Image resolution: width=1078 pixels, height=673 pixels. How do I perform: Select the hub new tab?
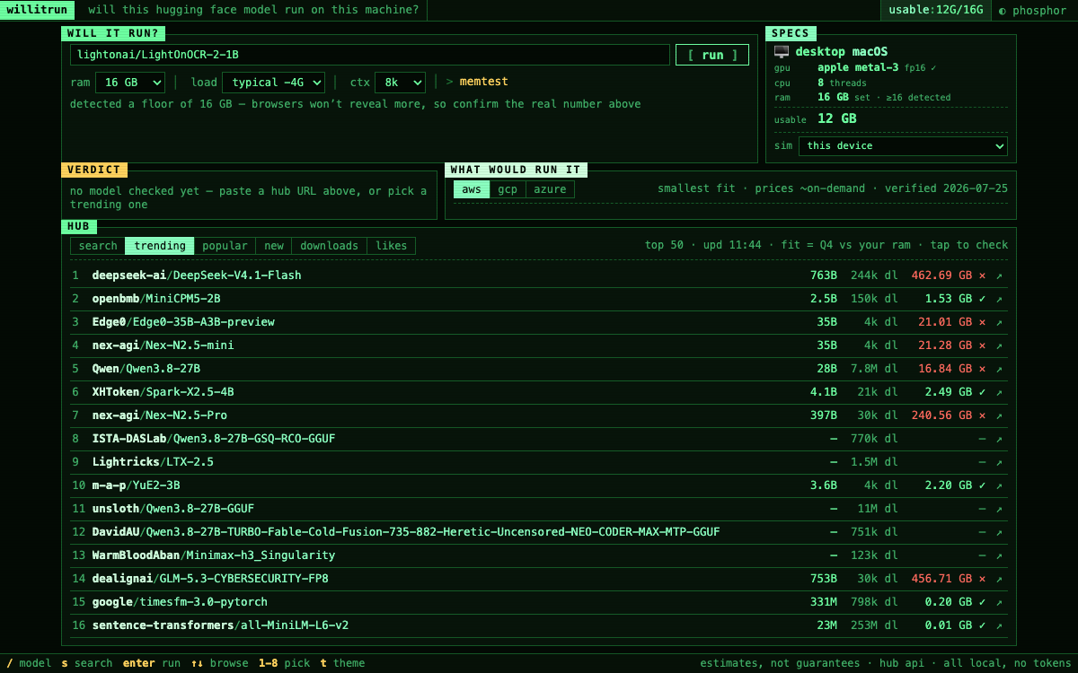[274, 246]
